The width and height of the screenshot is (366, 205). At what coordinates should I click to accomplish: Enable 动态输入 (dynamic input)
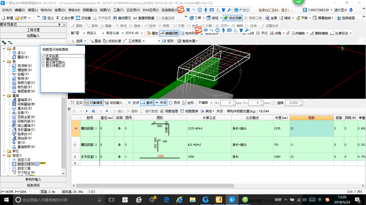point(114,103)
